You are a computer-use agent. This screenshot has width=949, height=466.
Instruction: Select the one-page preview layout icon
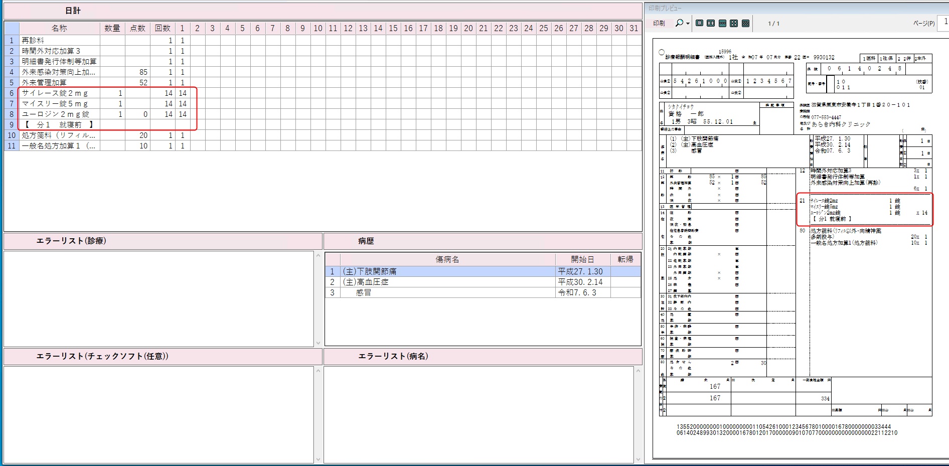pyautogui.click(x=699, y=23)
